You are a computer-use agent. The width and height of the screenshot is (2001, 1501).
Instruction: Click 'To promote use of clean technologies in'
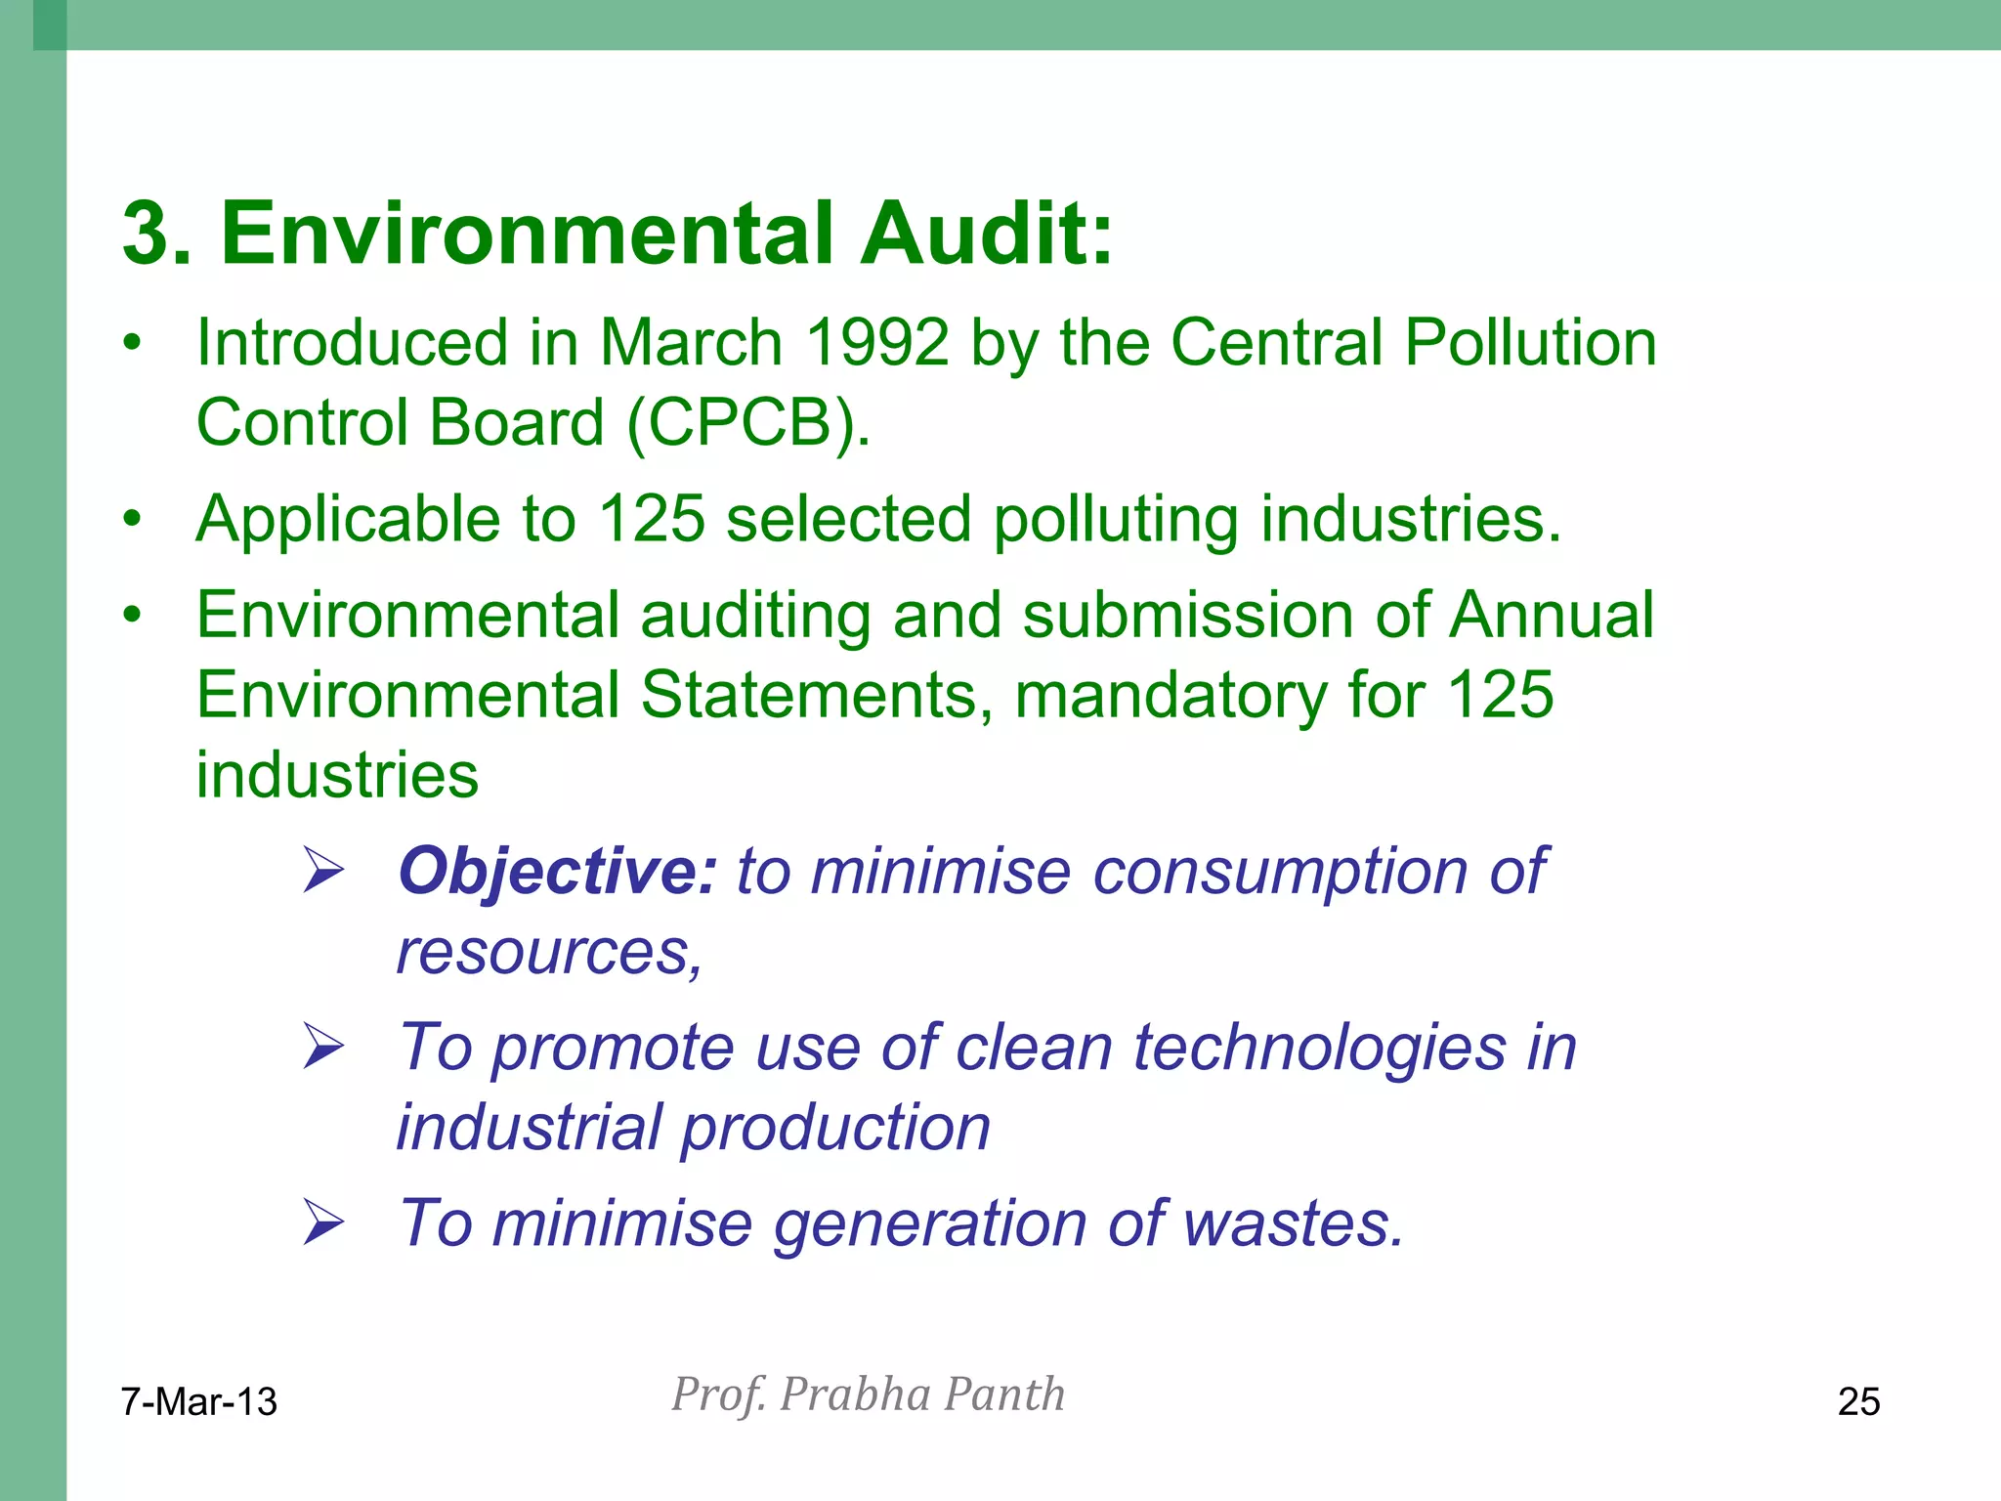[988, 1049]
